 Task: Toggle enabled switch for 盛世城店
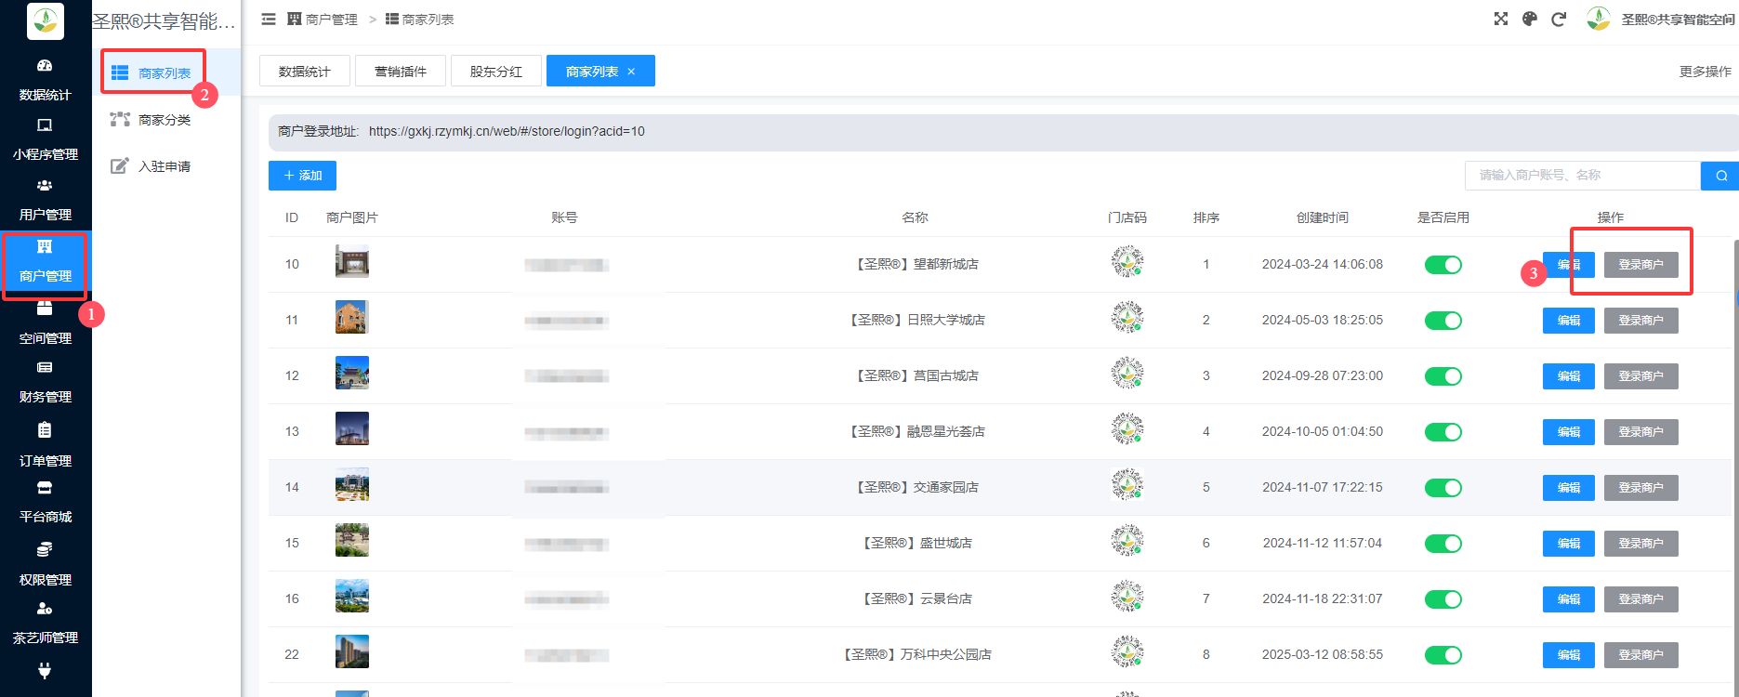click(1443, 544)
